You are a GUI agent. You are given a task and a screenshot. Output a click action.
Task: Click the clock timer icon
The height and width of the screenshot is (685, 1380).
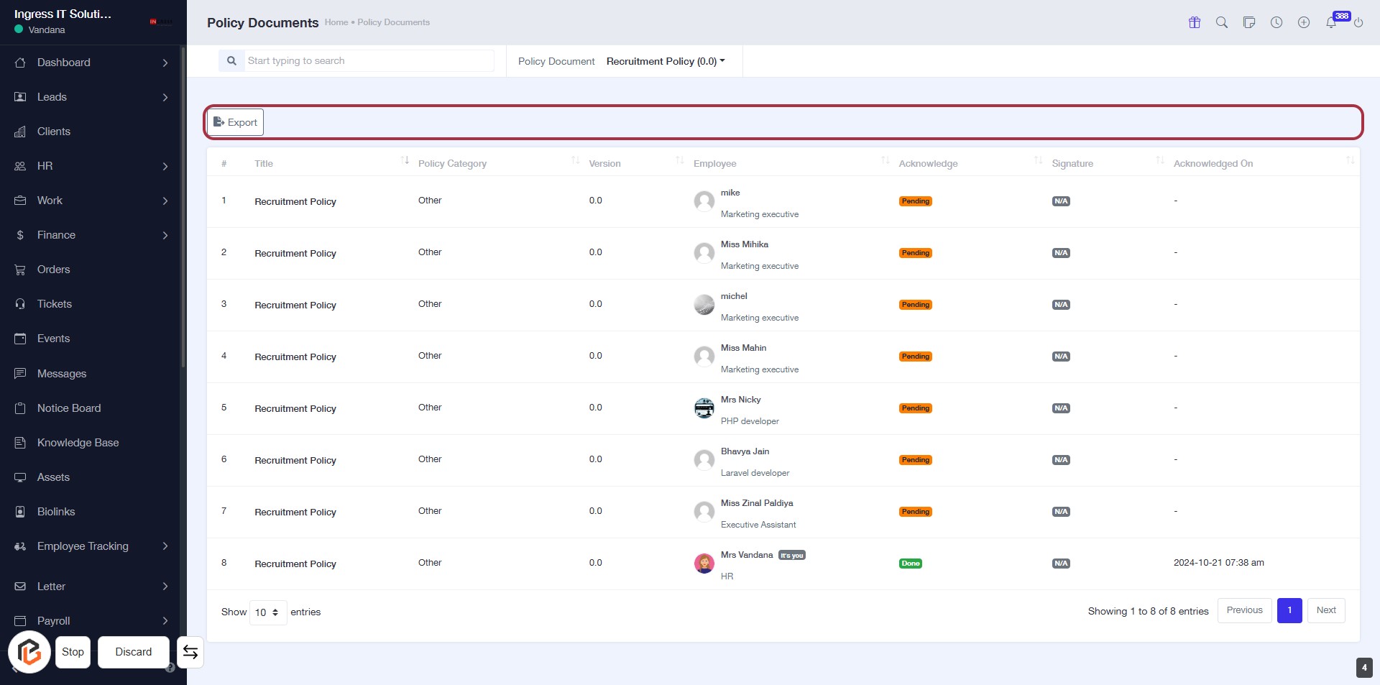pos(1276,22)
